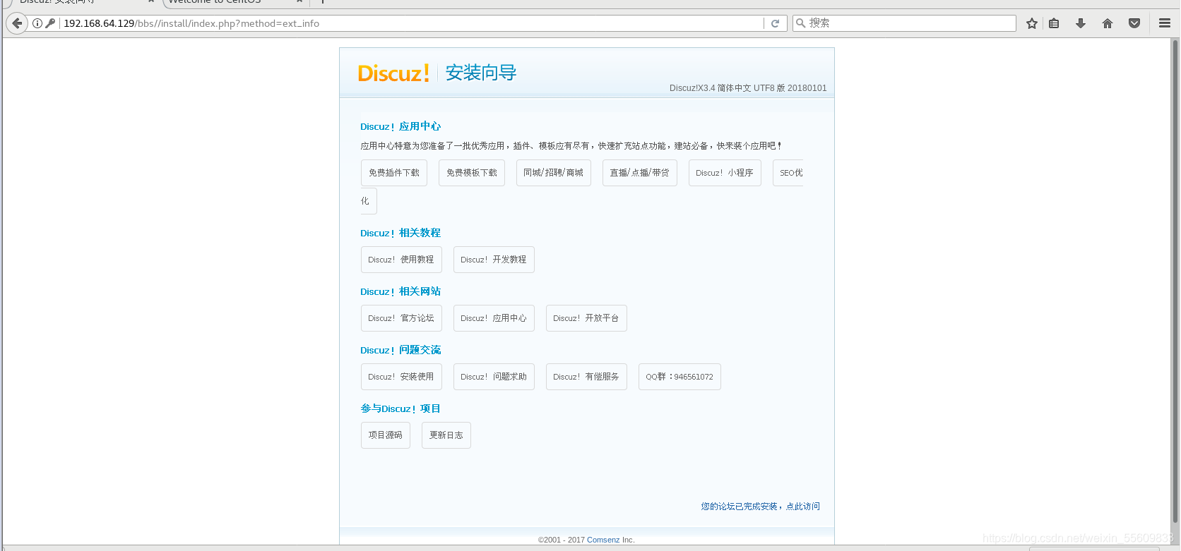Viewport: 1181px width, 551px height.
Task: Open the site information icon in address bar
Action: 37,23
